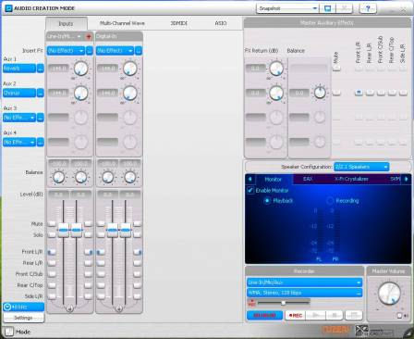414x339 pixels.
Task: Open Aux 4 effect parameters button
Action: coord(41,143)
